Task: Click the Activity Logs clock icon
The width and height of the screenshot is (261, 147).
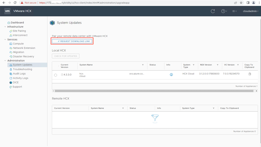Action: (x=11, y=78)
